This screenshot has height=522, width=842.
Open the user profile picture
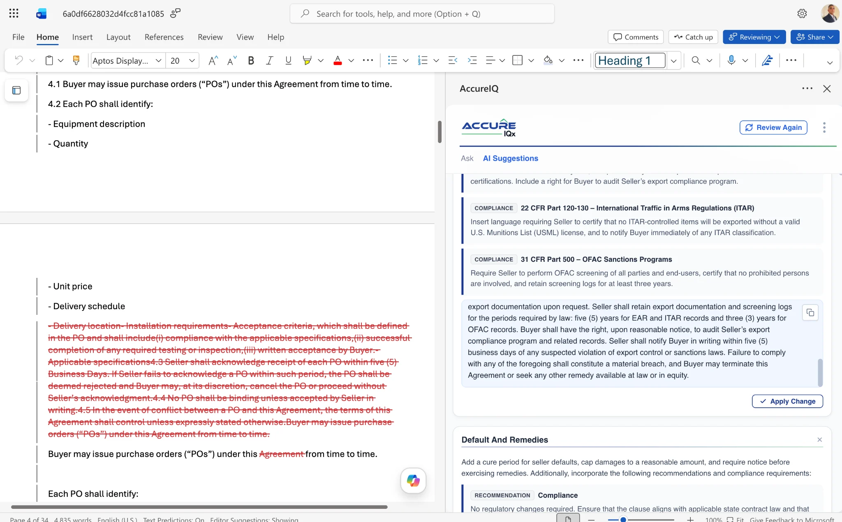point(830,14)
